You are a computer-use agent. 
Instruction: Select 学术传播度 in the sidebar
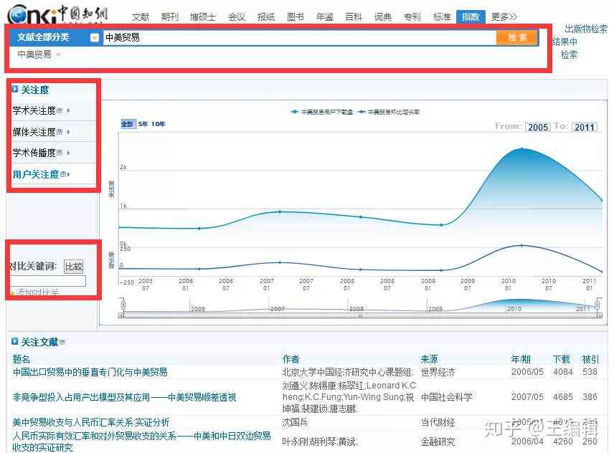(34, 153)
